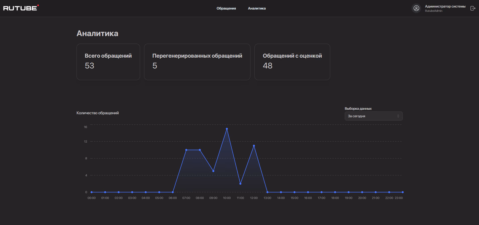479x225 pixels.
Task: Click the 12:00 x-axis label
Action: 254,198
